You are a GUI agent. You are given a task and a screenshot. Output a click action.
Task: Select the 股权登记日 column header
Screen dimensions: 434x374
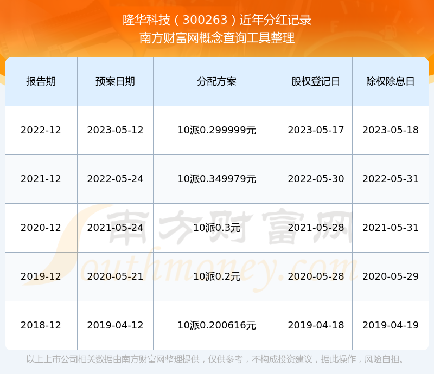tap(316, 81)
